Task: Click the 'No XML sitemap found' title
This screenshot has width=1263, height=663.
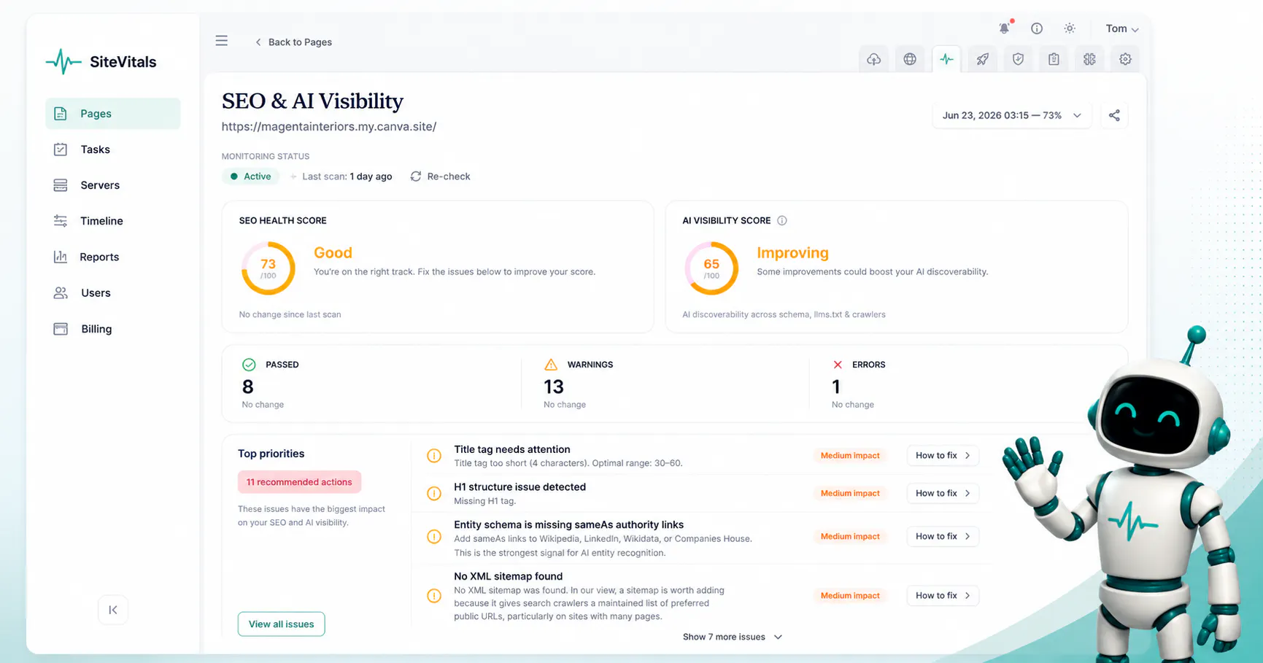Action: tap(508, 577)
